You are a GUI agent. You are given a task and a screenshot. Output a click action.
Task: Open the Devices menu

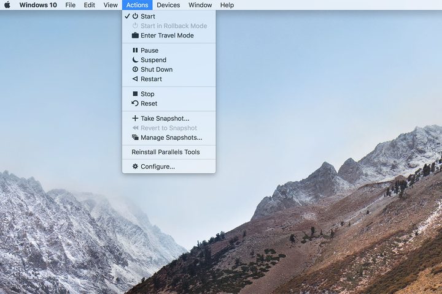(x=168, y=5)
